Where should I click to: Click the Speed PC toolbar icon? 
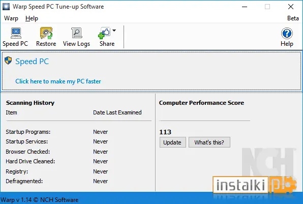point(16,33)
